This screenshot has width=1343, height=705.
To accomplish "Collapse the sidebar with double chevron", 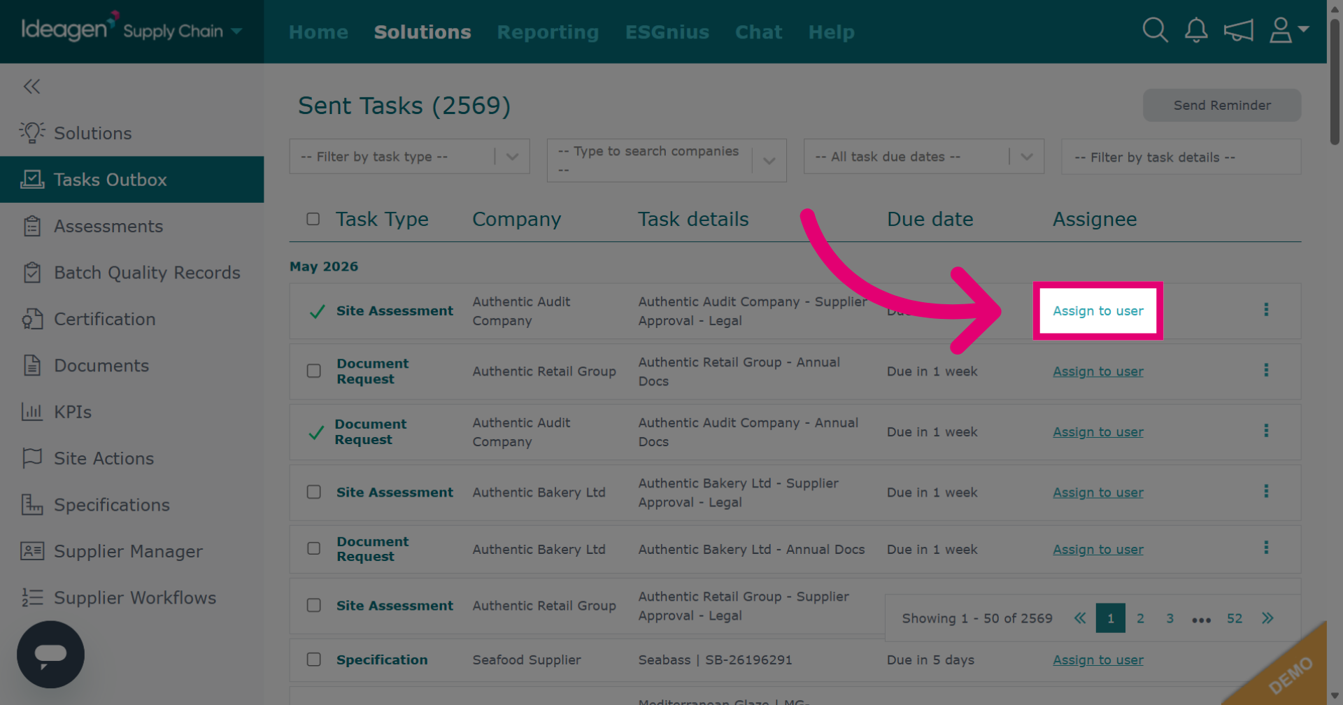I will tap(31, 87).
